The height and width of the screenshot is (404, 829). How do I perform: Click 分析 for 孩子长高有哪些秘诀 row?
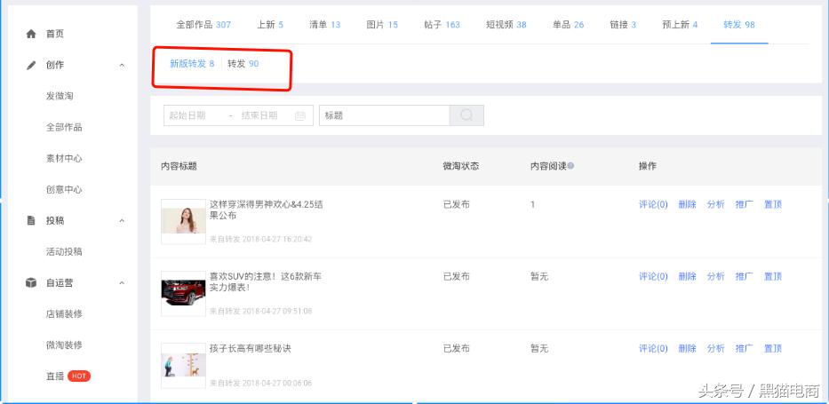point(716,349)
